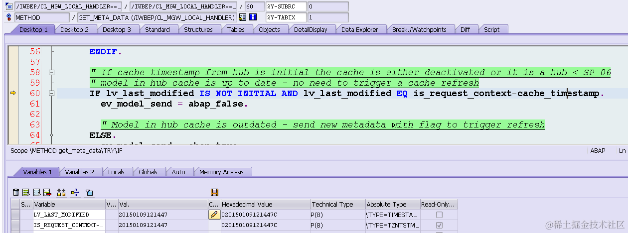Collapse the IF block at line 60
Viewport: 628px width, 233px height.
[x=51, y=93]
